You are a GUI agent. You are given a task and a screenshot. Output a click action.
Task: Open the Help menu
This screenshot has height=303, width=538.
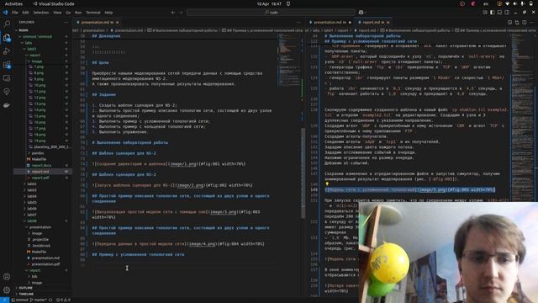click(108, 13)
